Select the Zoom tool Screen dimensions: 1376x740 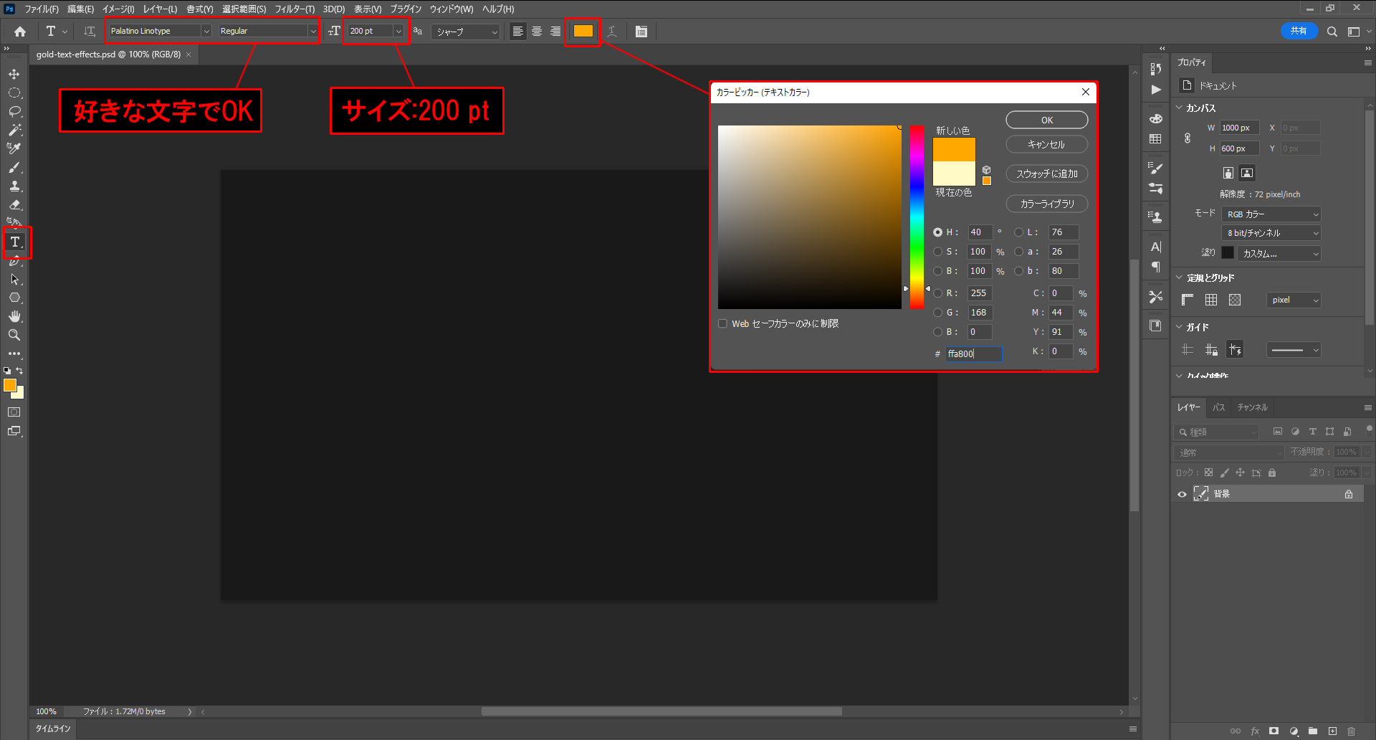tap(14, 336)
